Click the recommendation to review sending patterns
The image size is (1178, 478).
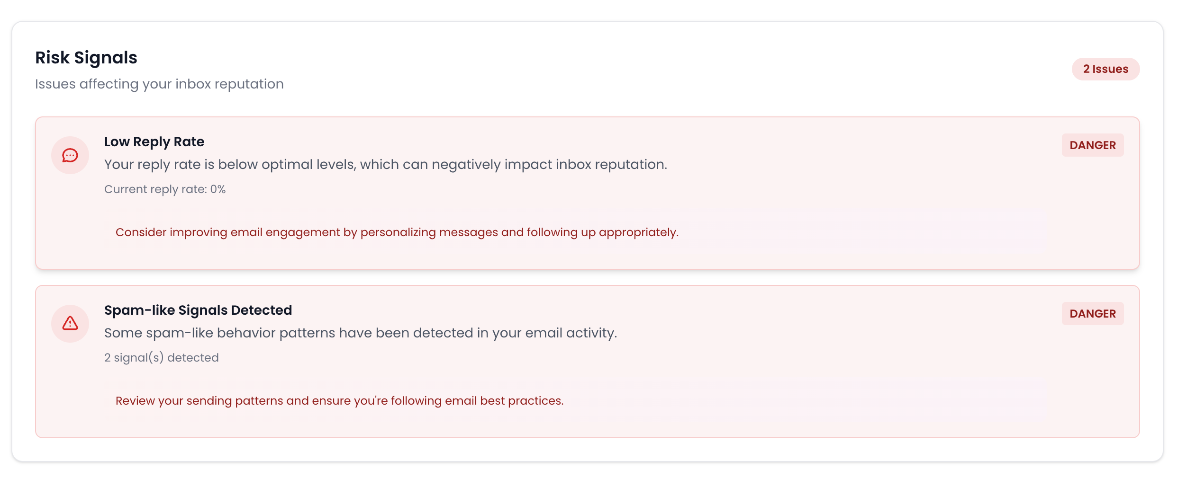339,401
